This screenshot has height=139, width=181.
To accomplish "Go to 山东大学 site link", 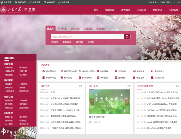I will 153,2.
